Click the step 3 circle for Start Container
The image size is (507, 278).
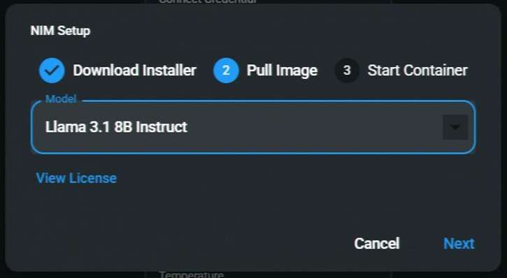tap(347, 71)
